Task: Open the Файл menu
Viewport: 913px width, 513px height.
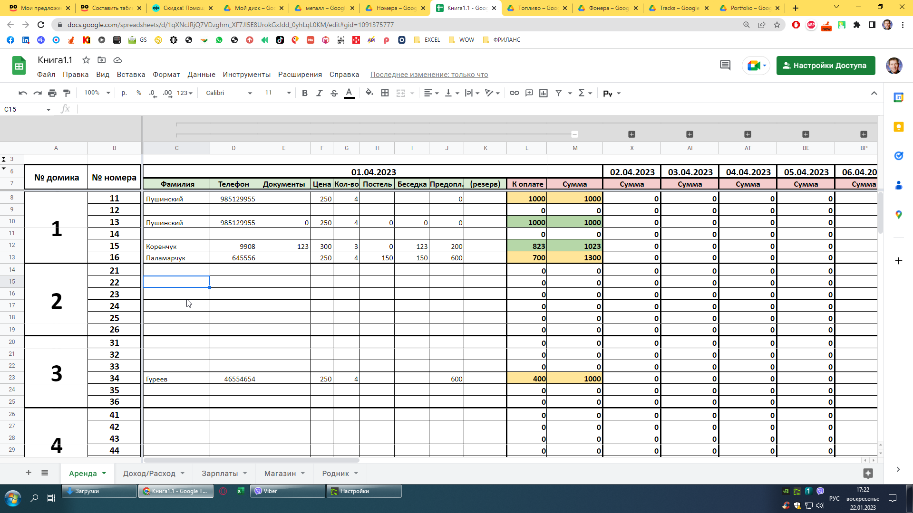Action: pos(46,75)
